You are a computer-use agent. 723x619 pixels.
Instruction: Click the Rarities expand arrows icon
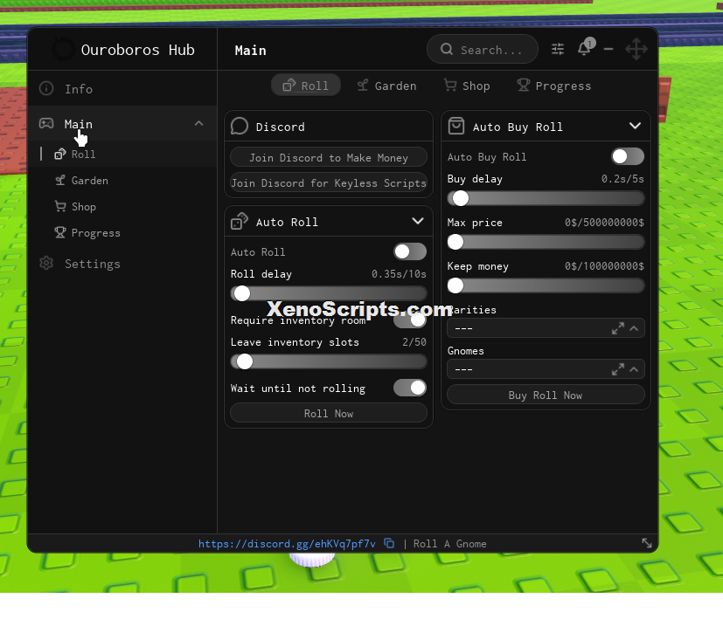(x=618, y=328)
